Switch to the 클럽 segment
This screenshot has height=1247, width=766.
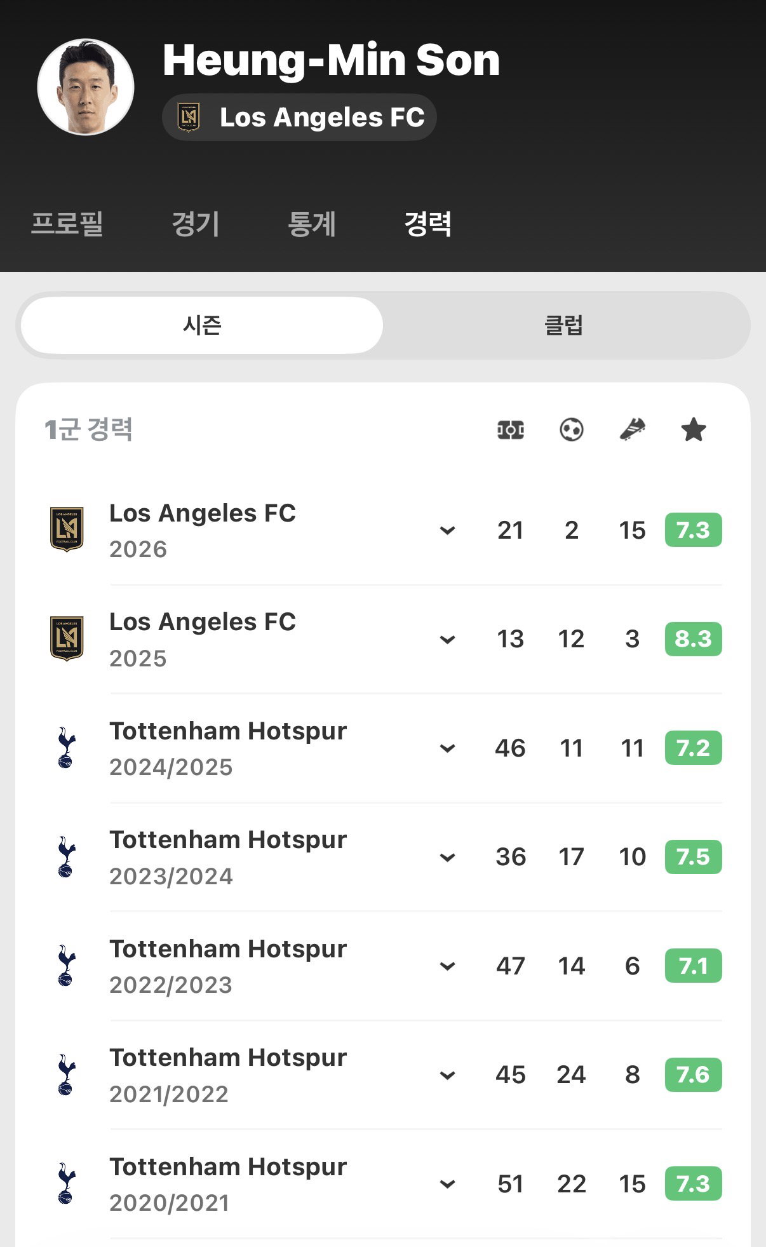point(564,325)
